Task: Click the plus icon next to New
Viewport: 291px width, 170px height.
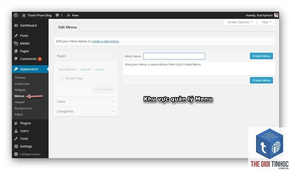Action: pos(68,15)
